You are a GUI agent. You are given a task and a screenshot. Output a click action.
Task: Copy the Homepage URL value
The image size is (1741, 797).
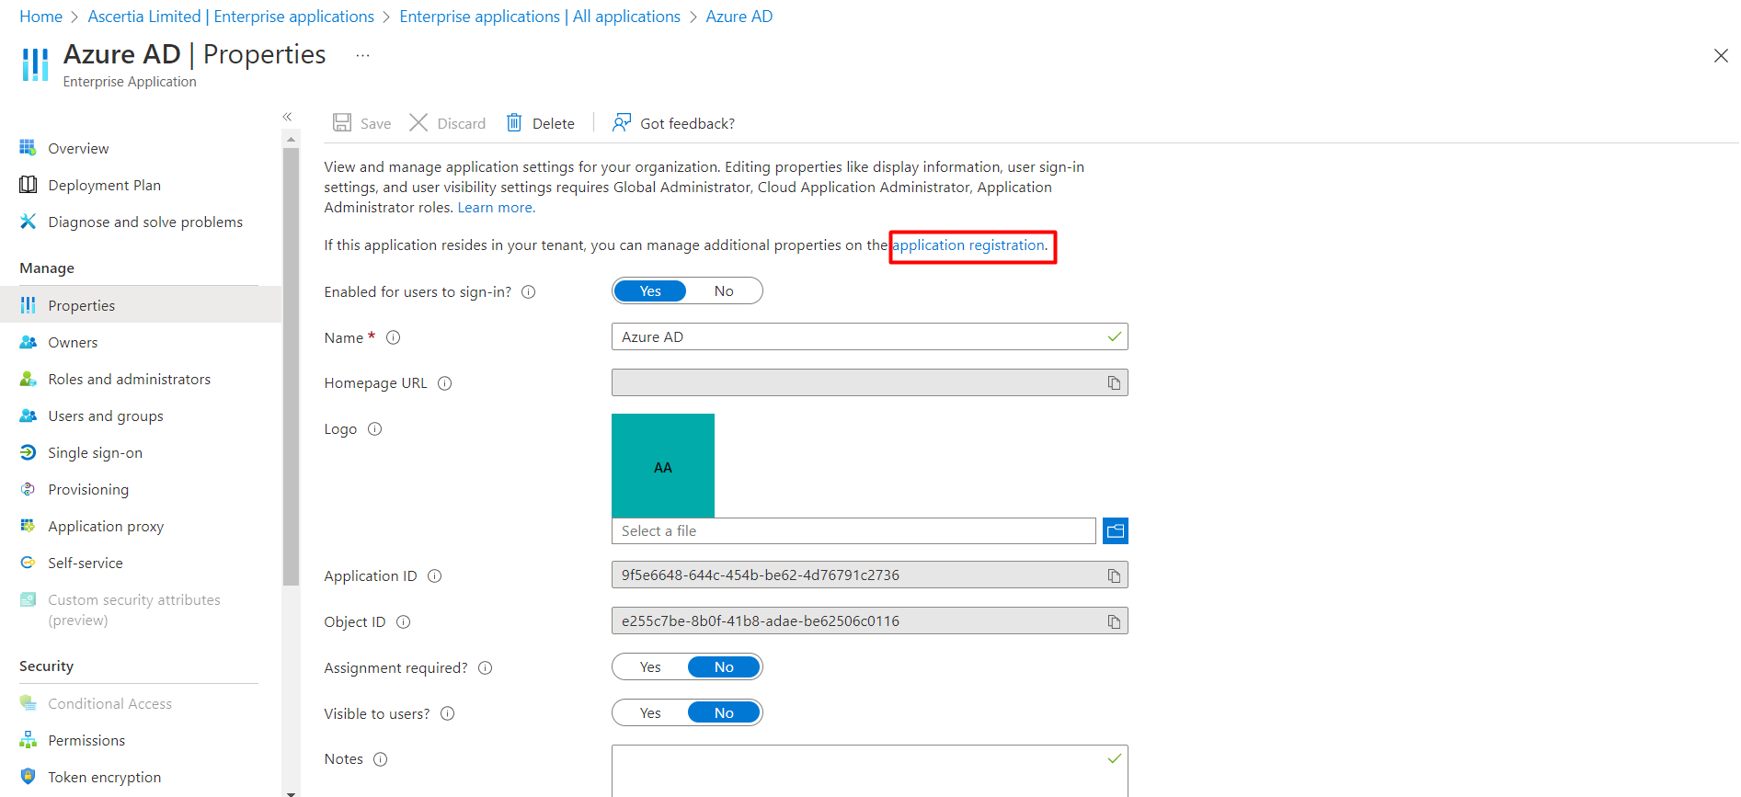[1114, 382]
